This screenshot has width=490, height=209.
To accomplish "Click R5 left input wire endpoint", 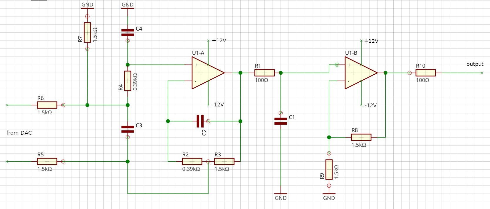I will 7,161.
